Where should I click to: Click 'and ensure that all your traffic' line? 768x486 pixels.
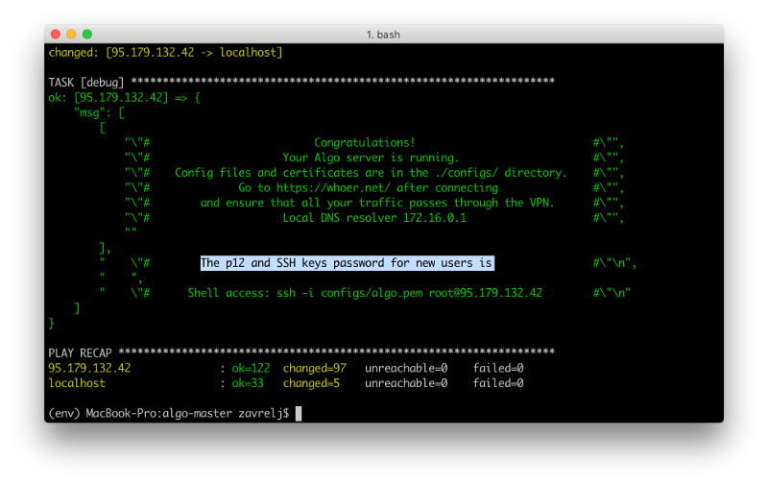(377, 203)
